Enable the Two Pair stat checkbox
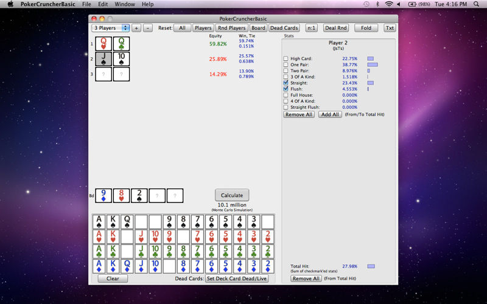Viewport: 487px width, 304px height. click(286, 71)
